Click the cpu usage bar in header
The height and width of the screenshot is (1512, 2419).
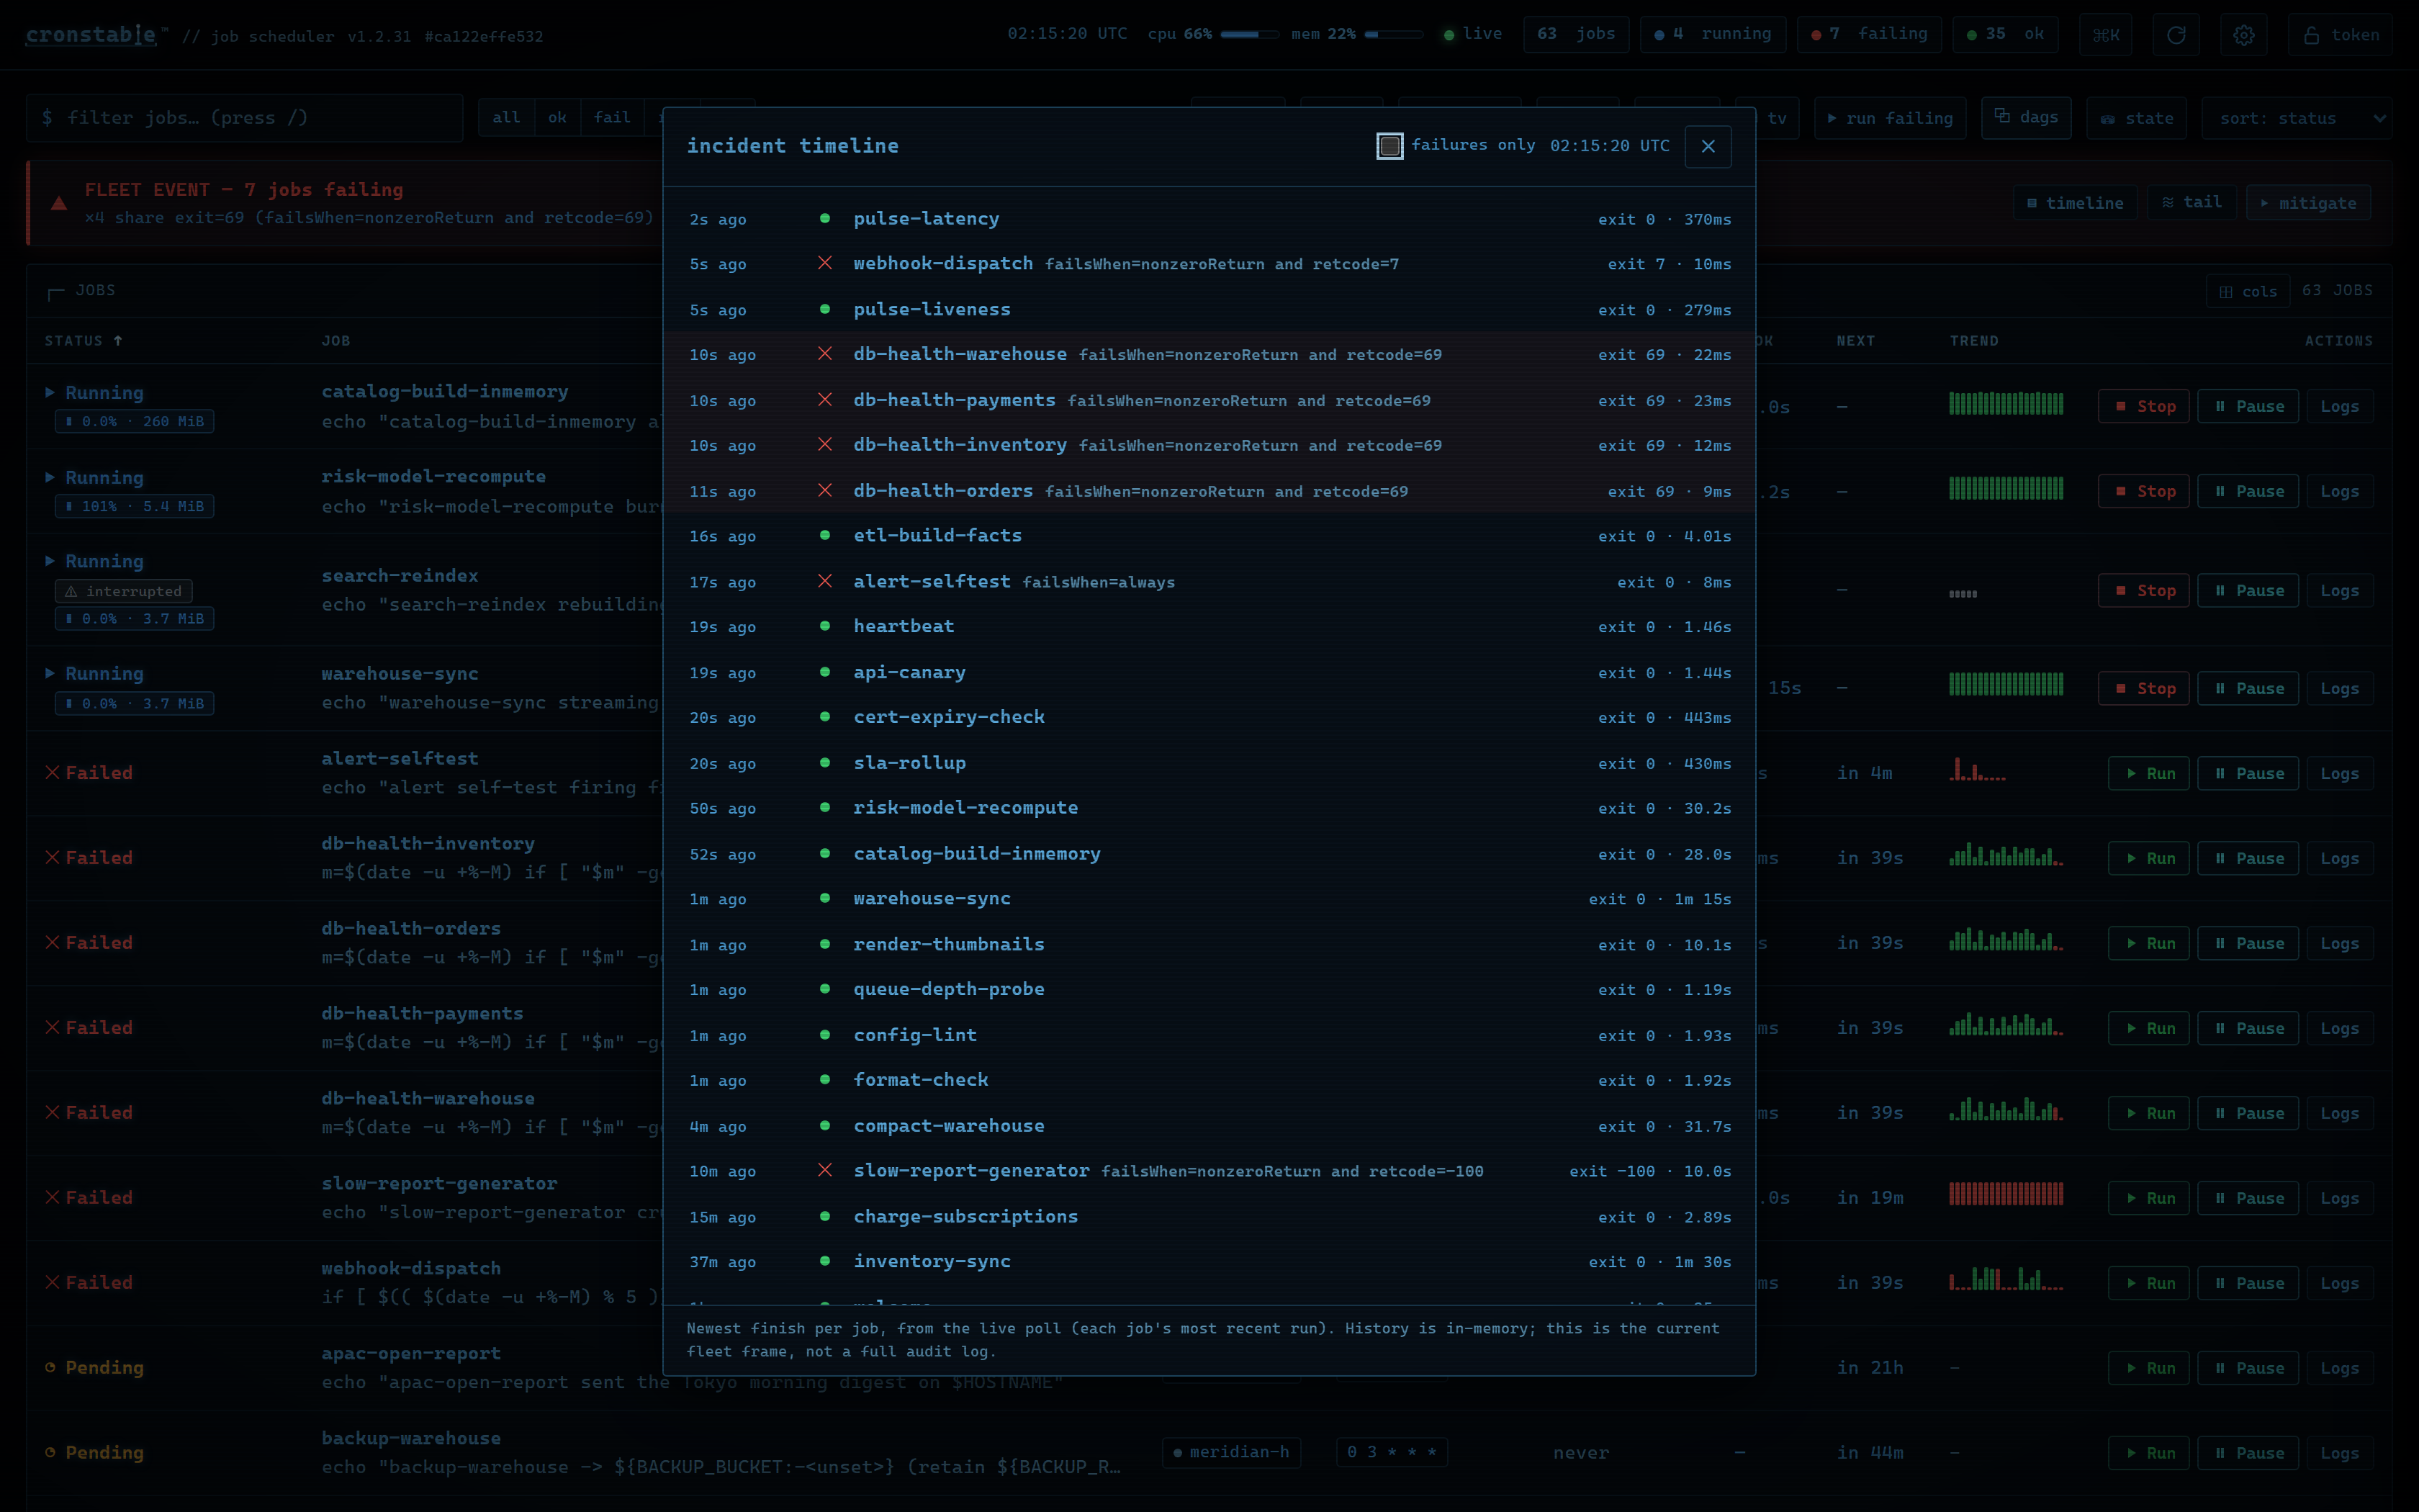click(1250, 34)
